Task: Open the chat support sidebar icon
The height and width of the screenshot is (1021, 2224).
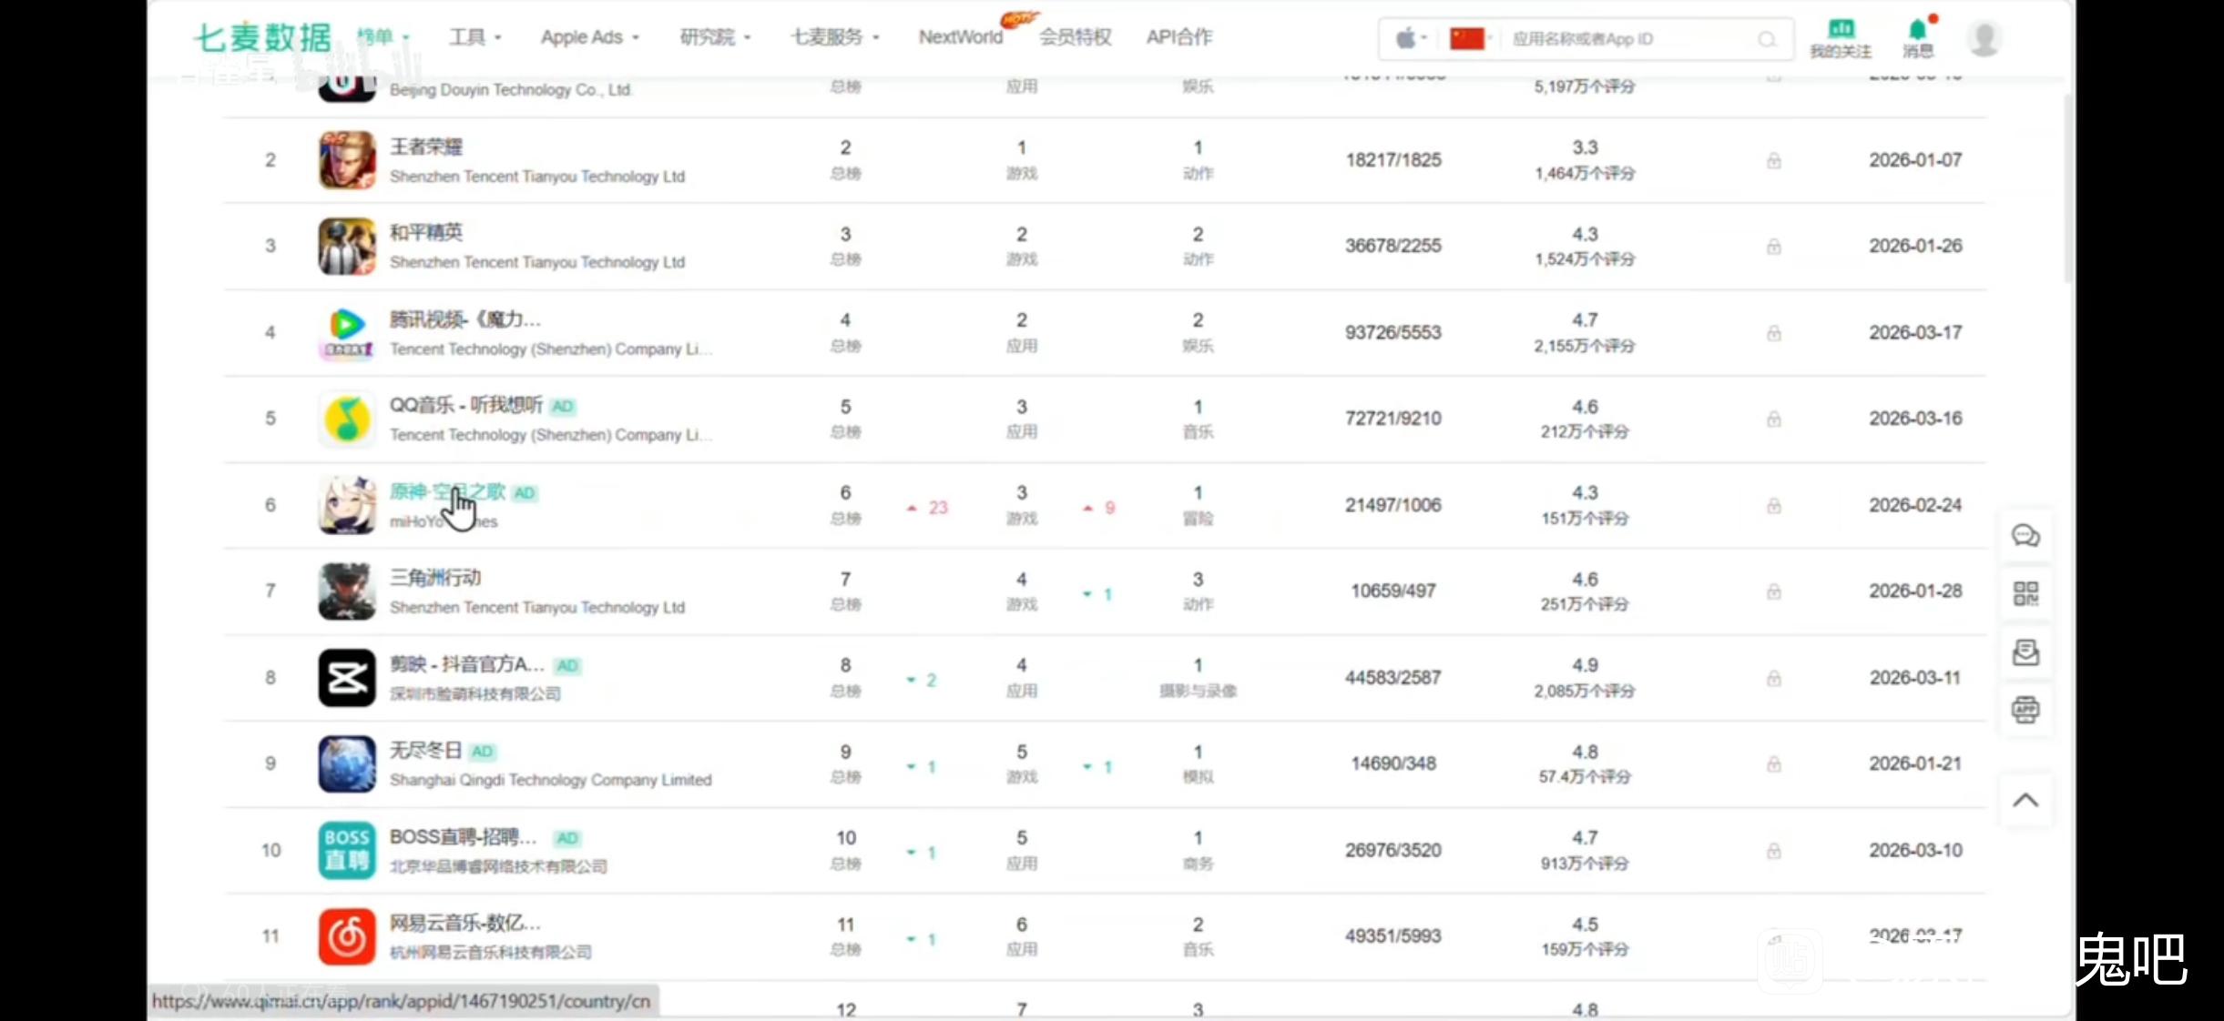Action: (x=2025, y=536)
